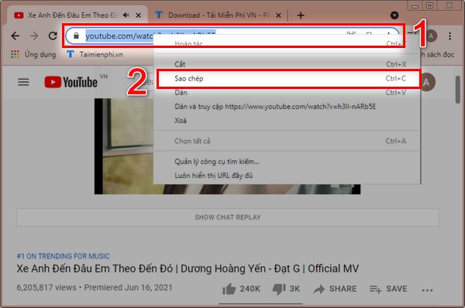Go back using the browser back arrow
This screenshot has height=308, width=465.
coord(15,36)
